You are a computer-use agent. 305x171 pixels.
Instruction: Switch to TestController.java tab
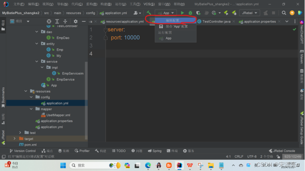[x=216, y=22]
